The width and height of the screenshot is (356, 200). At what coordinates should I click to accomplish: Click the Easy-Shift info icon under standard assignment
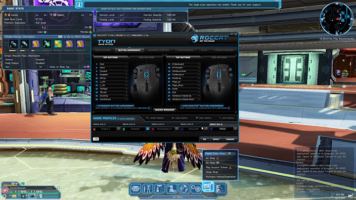149,108
